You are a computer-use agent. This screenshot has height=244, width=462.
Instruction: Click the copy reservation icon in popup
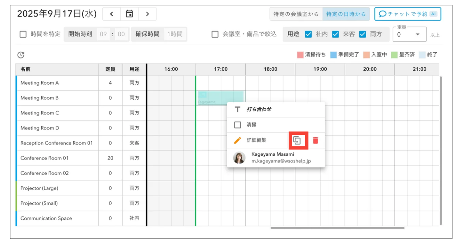[297, 140]
